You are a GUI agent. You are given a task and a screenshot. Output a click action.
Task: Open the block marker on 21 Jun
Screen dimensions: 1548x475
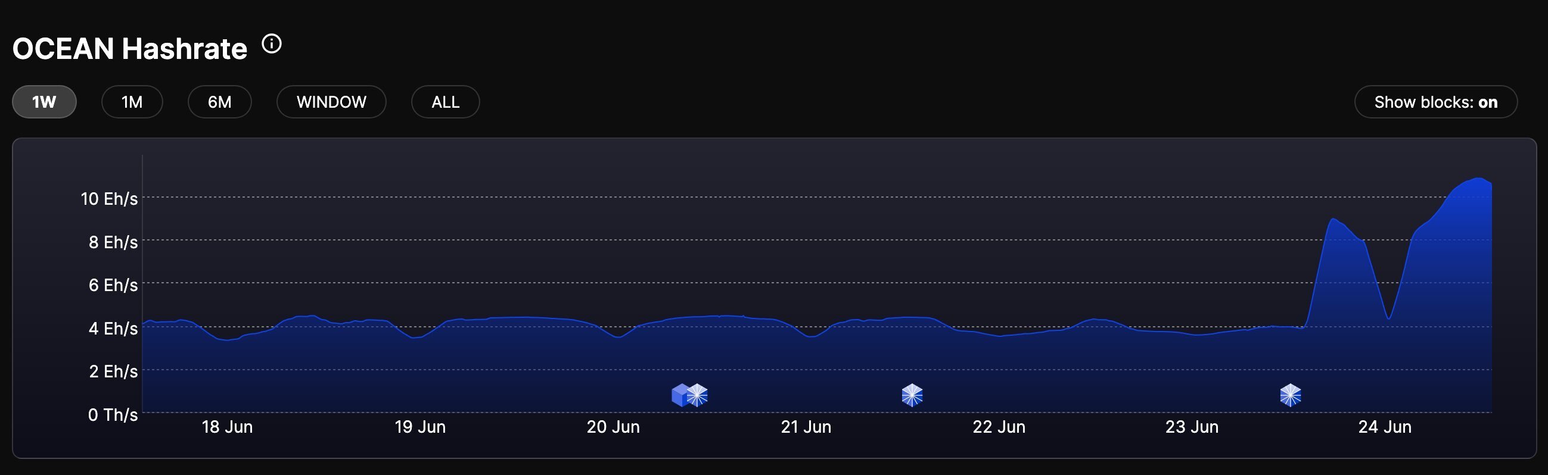point(912,396)
